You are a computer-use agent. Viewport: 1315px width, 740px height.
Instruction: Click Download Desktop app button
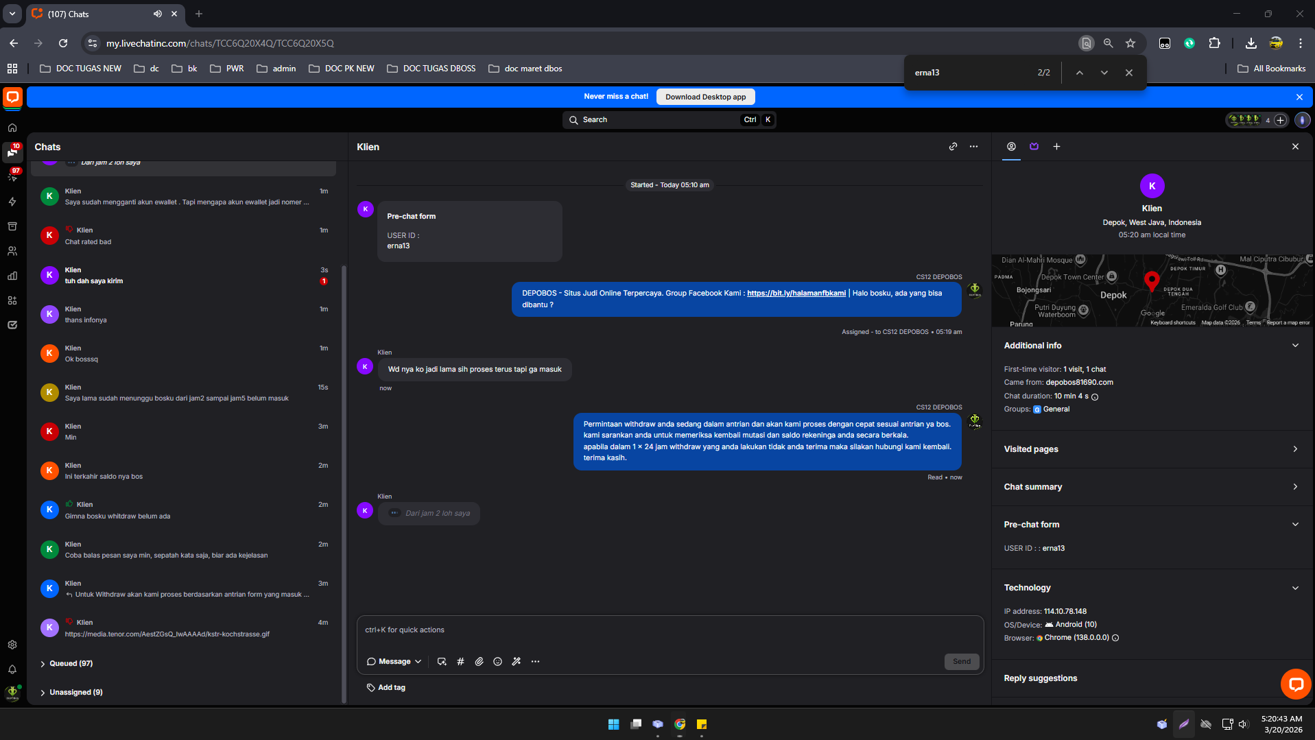[705, 97]
